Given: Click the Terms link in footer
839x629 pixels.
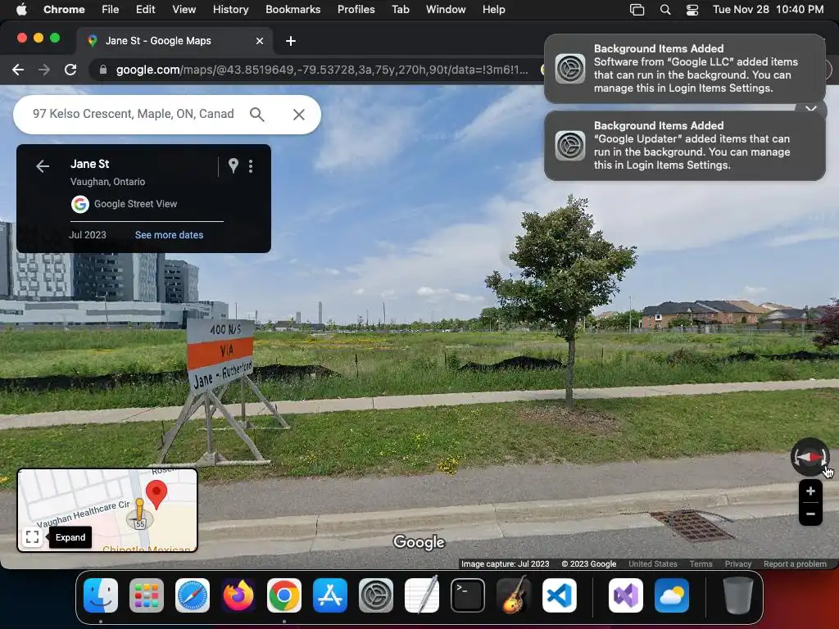Looking at the screenshot, I should pos(701,563).
